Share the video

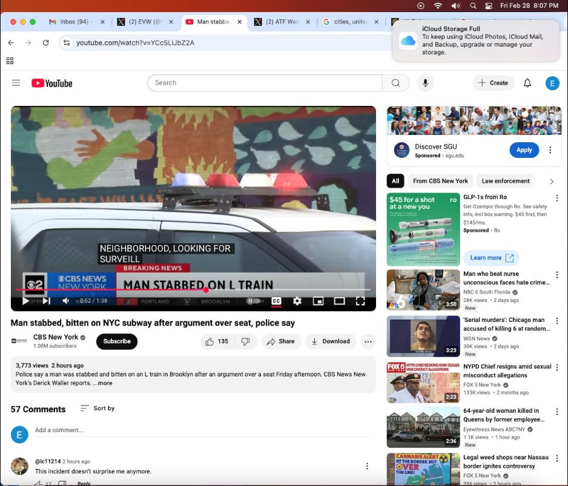[281, 341]
